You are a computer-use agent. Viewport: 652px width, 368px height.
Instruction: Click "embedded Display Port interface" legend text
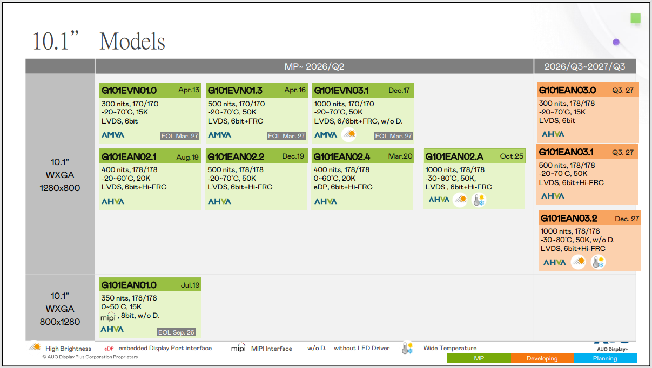165,348
